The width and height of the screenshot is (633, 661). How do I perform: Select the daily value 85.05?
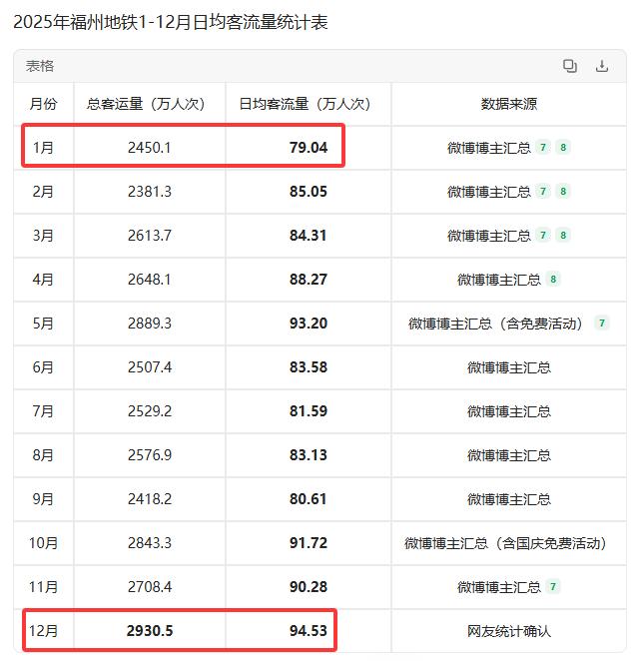point(309,192)
